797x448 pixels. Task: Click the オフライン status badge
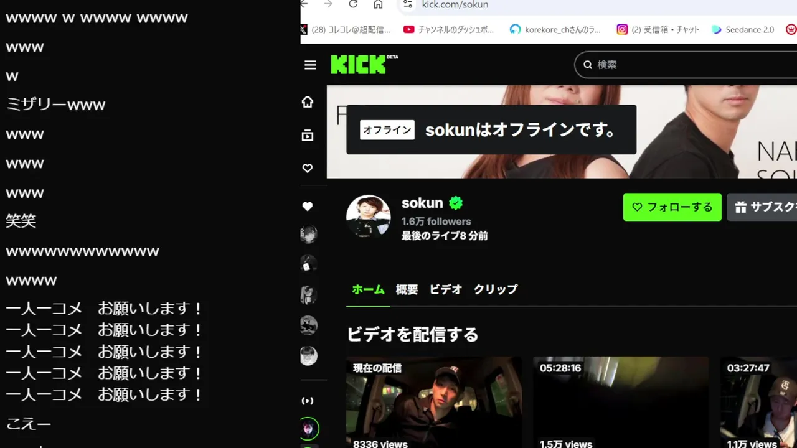387,129
